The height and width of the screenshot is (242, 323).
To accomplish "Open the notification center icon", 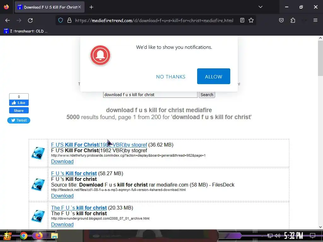I will (313, 236).
